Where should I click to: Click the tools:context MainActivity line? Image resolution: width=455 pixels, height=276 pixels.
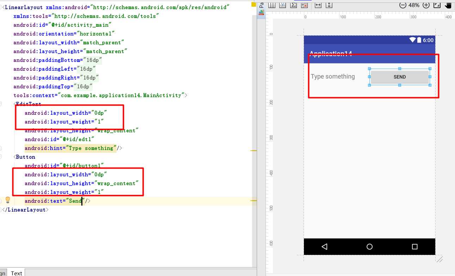(x=100, y=95)
